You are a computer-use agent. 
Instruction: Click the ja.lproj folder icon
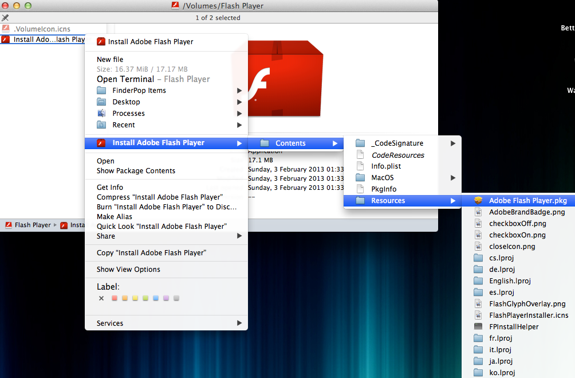[x=478, y=361]
